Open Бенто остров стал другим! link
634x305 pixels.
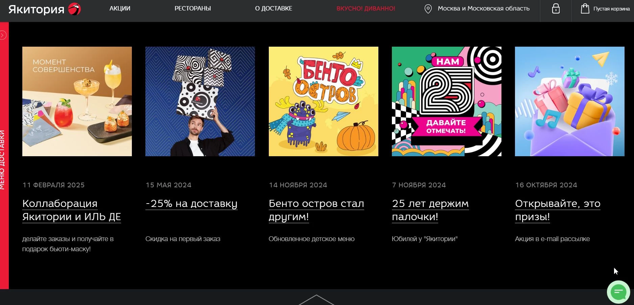pyautogui.click(x=316, y=210)
